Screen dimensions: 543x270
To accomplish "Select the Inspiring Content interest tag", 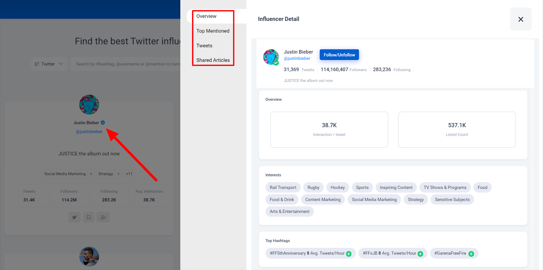I will [396, 187].
